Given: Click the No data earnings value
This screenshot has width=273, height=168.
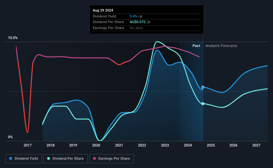Looking at the screenshot, I should coord(136,28).
